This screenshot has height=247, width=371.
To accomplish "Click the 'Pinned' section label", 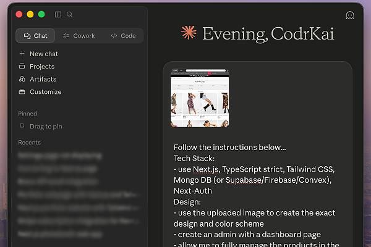I will 27,114.
